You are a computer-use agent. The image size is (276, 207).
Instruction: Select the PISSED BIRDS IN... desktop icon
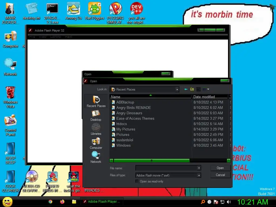[52, 181]
